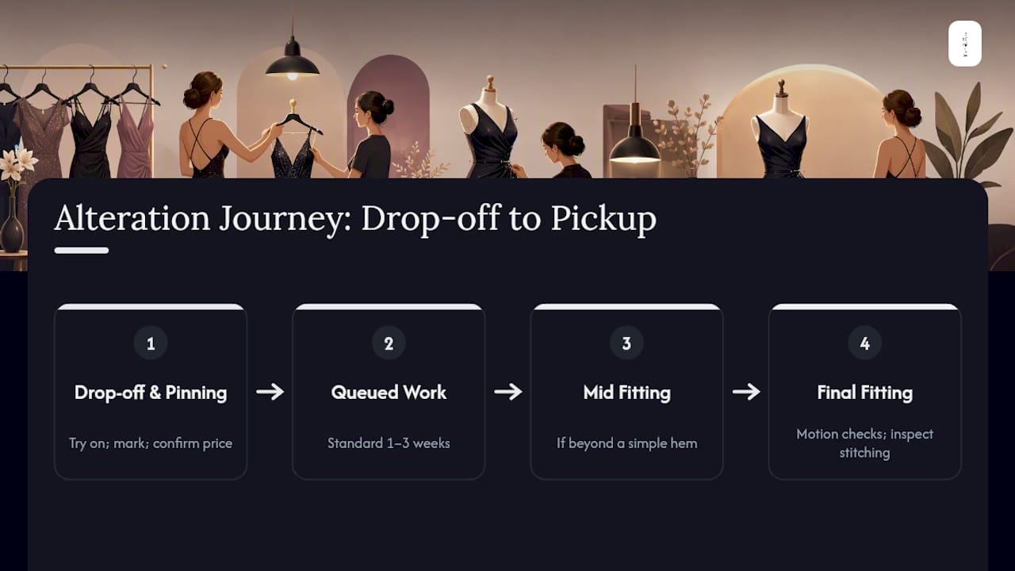
Task: Click the step 1 number circle
Action: [x=151, y=343]
